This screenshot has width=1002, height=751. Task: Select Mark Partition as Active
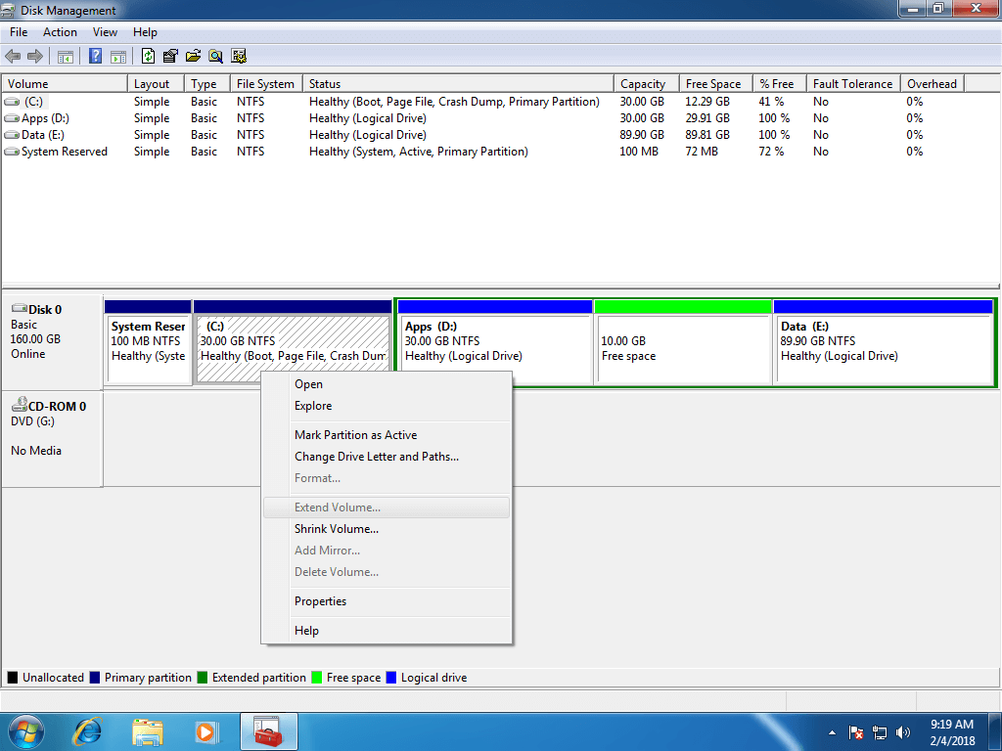(x=387, y=435)
